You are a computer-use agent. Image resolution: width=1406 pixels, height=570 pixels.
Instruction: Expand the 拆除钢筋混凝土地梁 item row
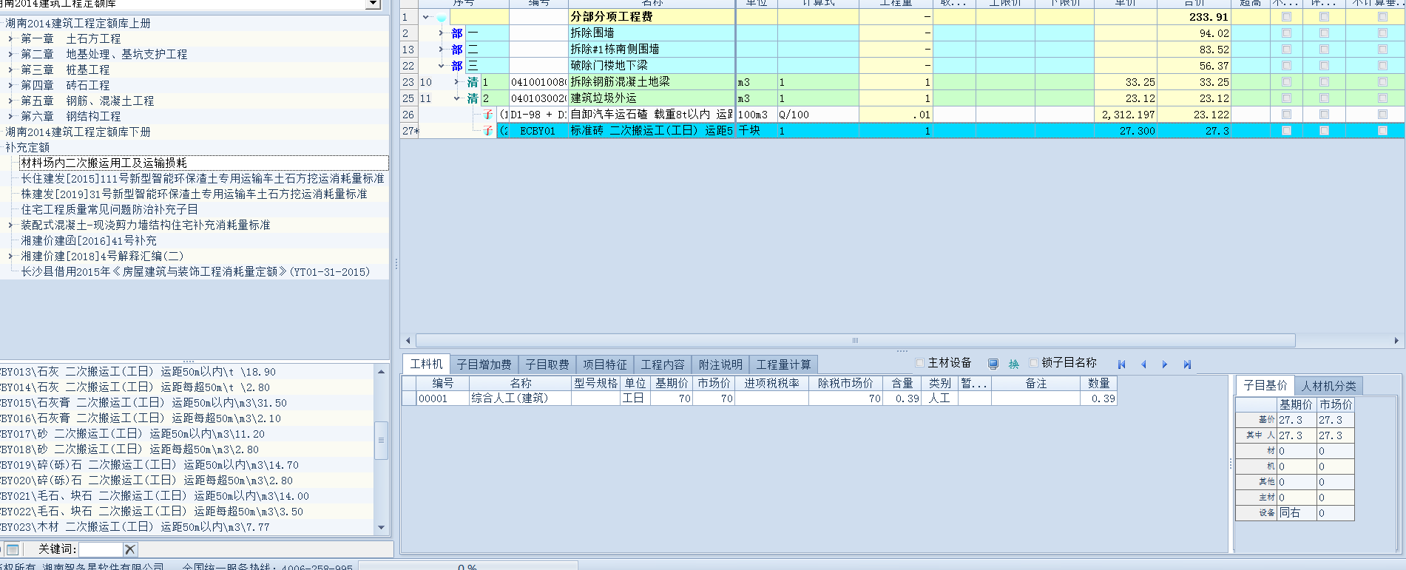point(456,82)
